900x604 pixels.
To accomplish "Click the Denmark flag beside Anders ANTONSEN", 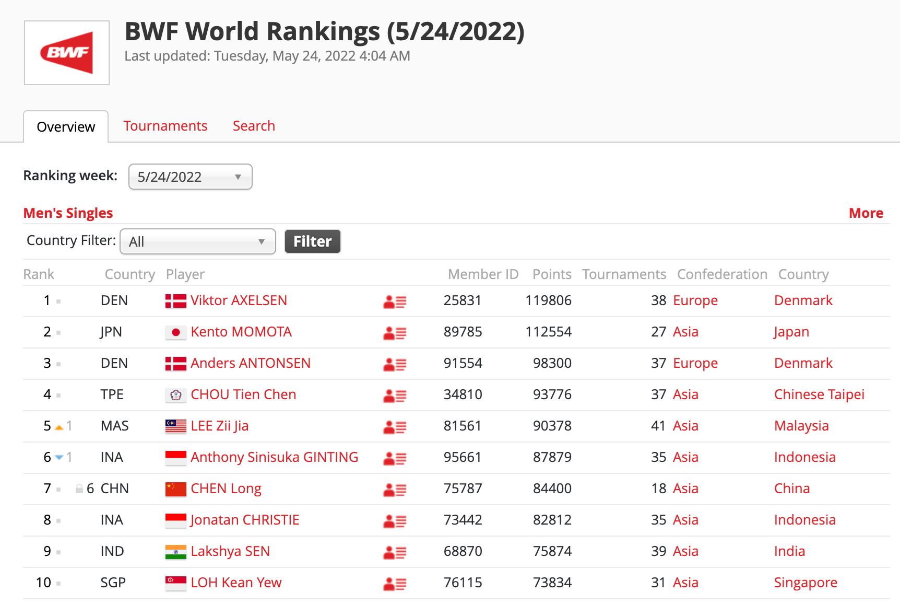I will pyautogui.click(x=175, y=364).
